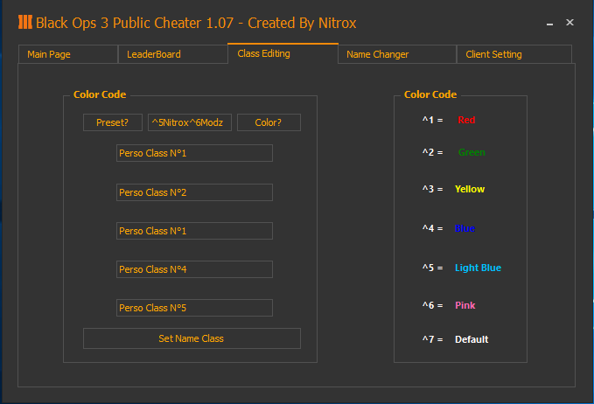Click the Yellow color label
This screenshot has width=594, height=404.
click(x=470, y=189)
